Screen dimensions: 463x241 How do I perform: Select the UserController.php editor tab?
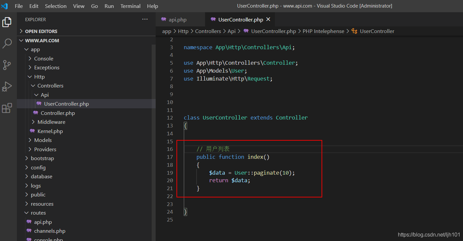pyautogui.click(x=240, y=19)
